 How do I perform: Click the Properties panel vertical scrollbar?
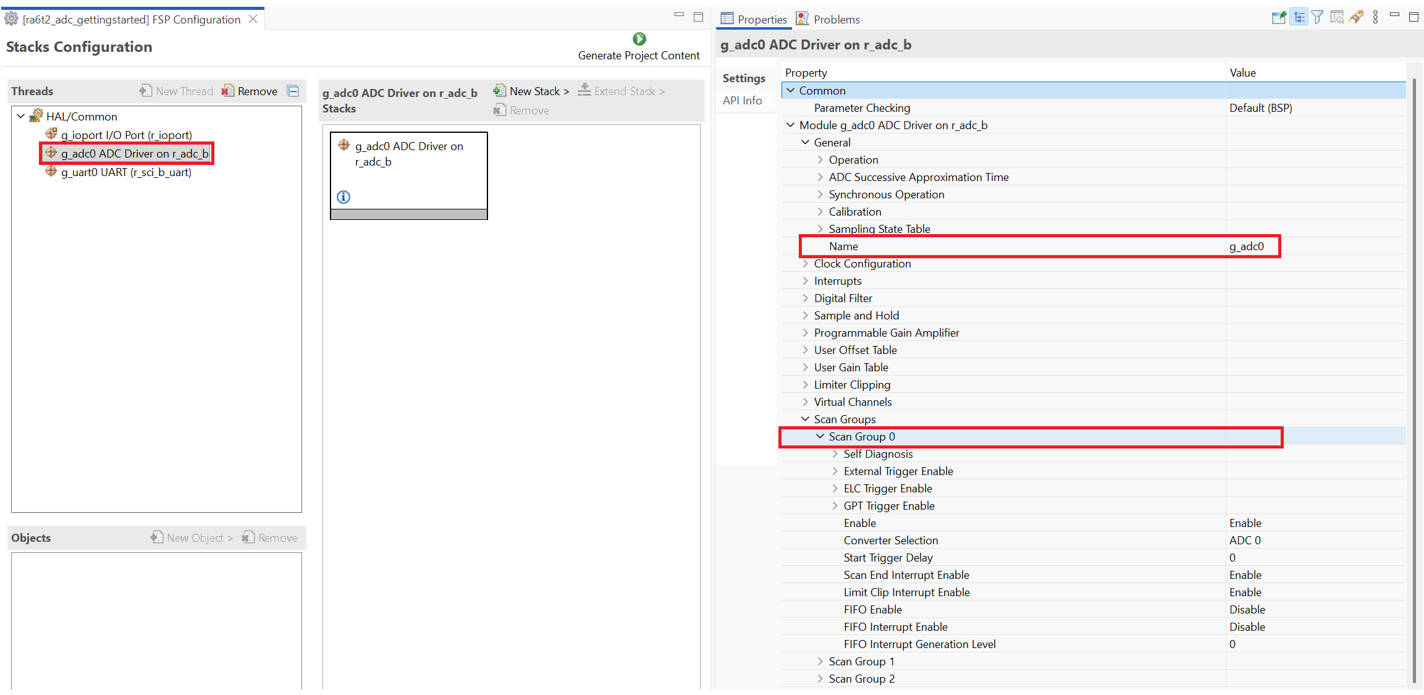(x=1413, y=371)
